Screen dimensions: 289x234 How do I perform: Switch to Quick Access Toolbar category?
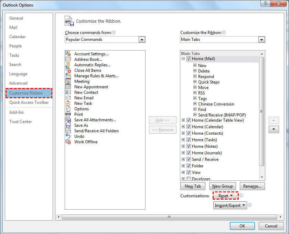(29, 102)
